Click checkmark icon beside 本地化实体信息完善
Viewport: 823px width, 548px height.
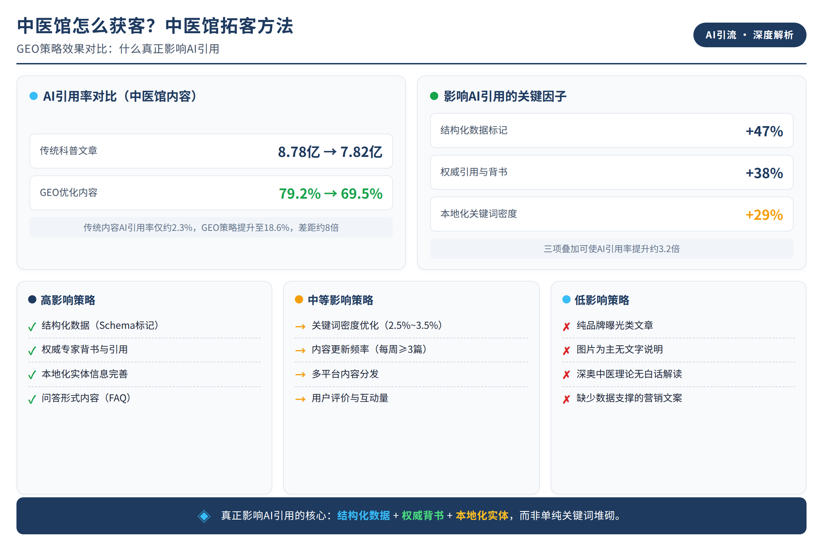tap(32, 375)
